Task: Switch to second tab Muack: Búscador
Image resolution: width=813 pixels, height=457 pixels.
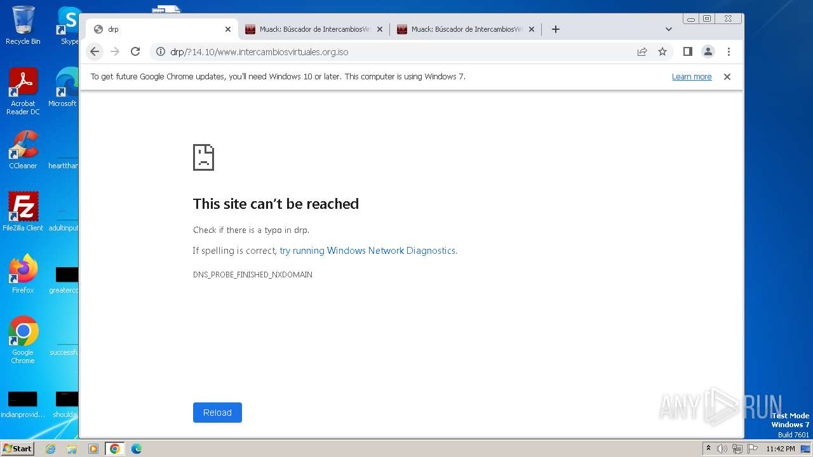Action: pyautogui.click(x=314, y=29)
